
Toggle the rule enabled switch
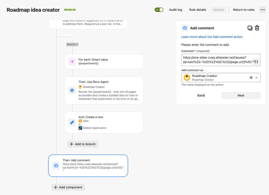point(159,10)
